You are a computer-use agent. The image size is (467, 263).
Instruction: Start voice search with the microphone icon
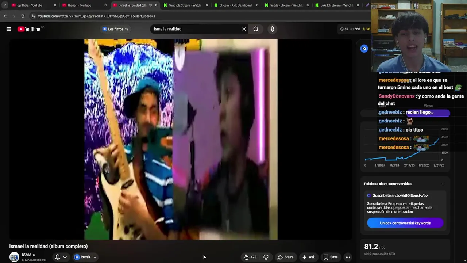272,29
